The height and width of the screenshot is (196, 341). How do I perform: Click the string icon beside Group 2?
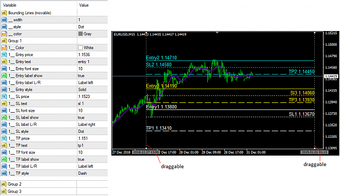(x=4, y=184)
